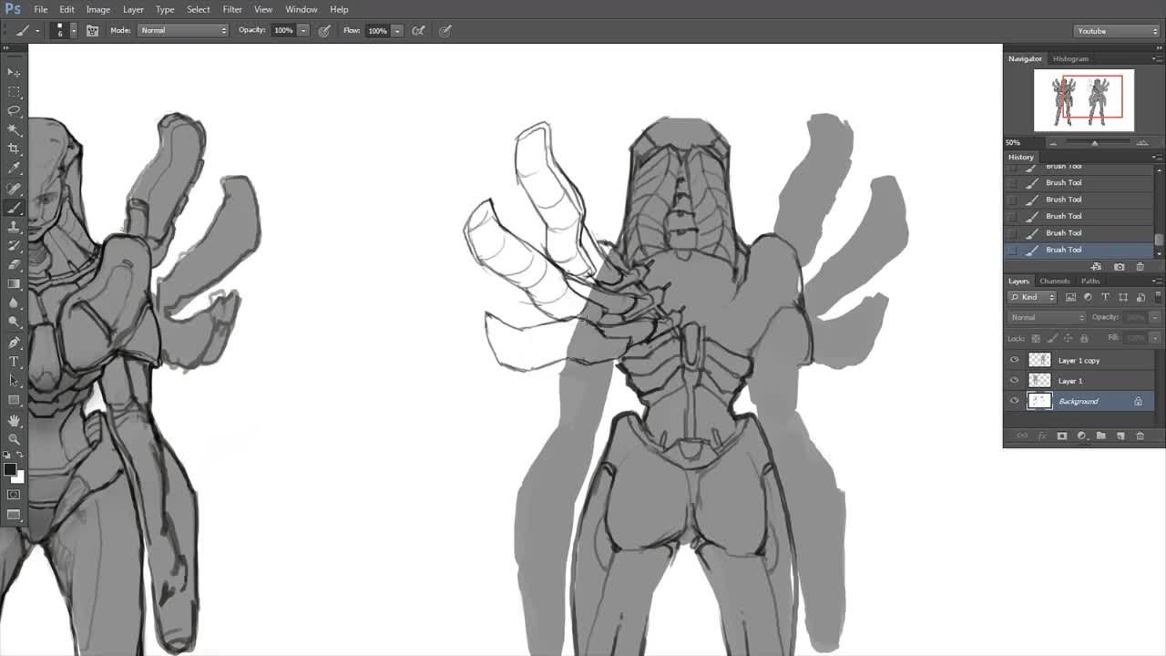Select the Crop tool
Viewport: 1166px width, 656px height.
[x=14, y=149]
